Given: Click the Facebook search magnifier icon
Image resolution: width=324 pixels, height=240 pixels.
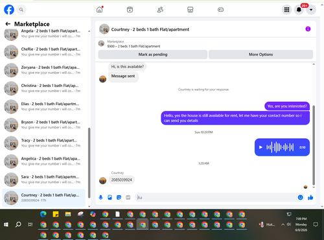Looking at the screenshot, I should click(21, 10).
